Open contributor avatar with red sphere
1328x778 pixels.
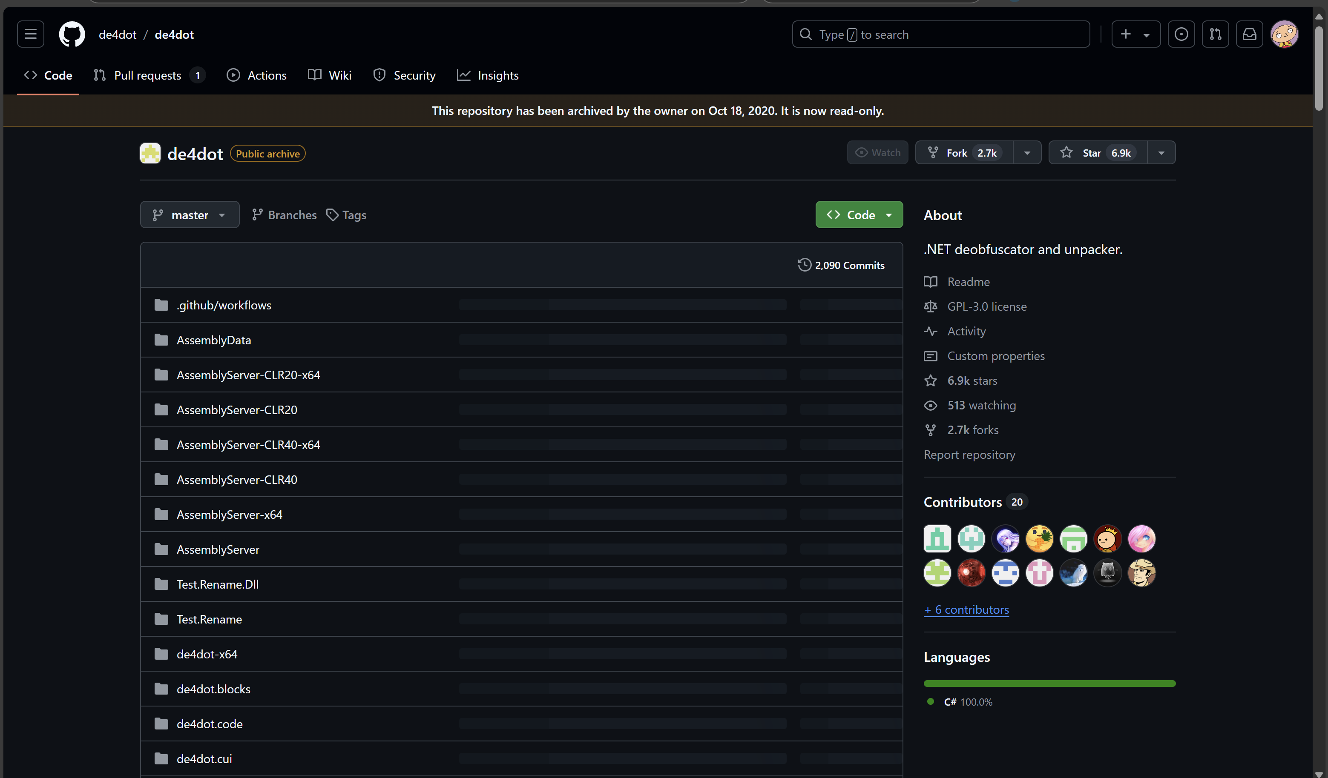coord(971,572)
